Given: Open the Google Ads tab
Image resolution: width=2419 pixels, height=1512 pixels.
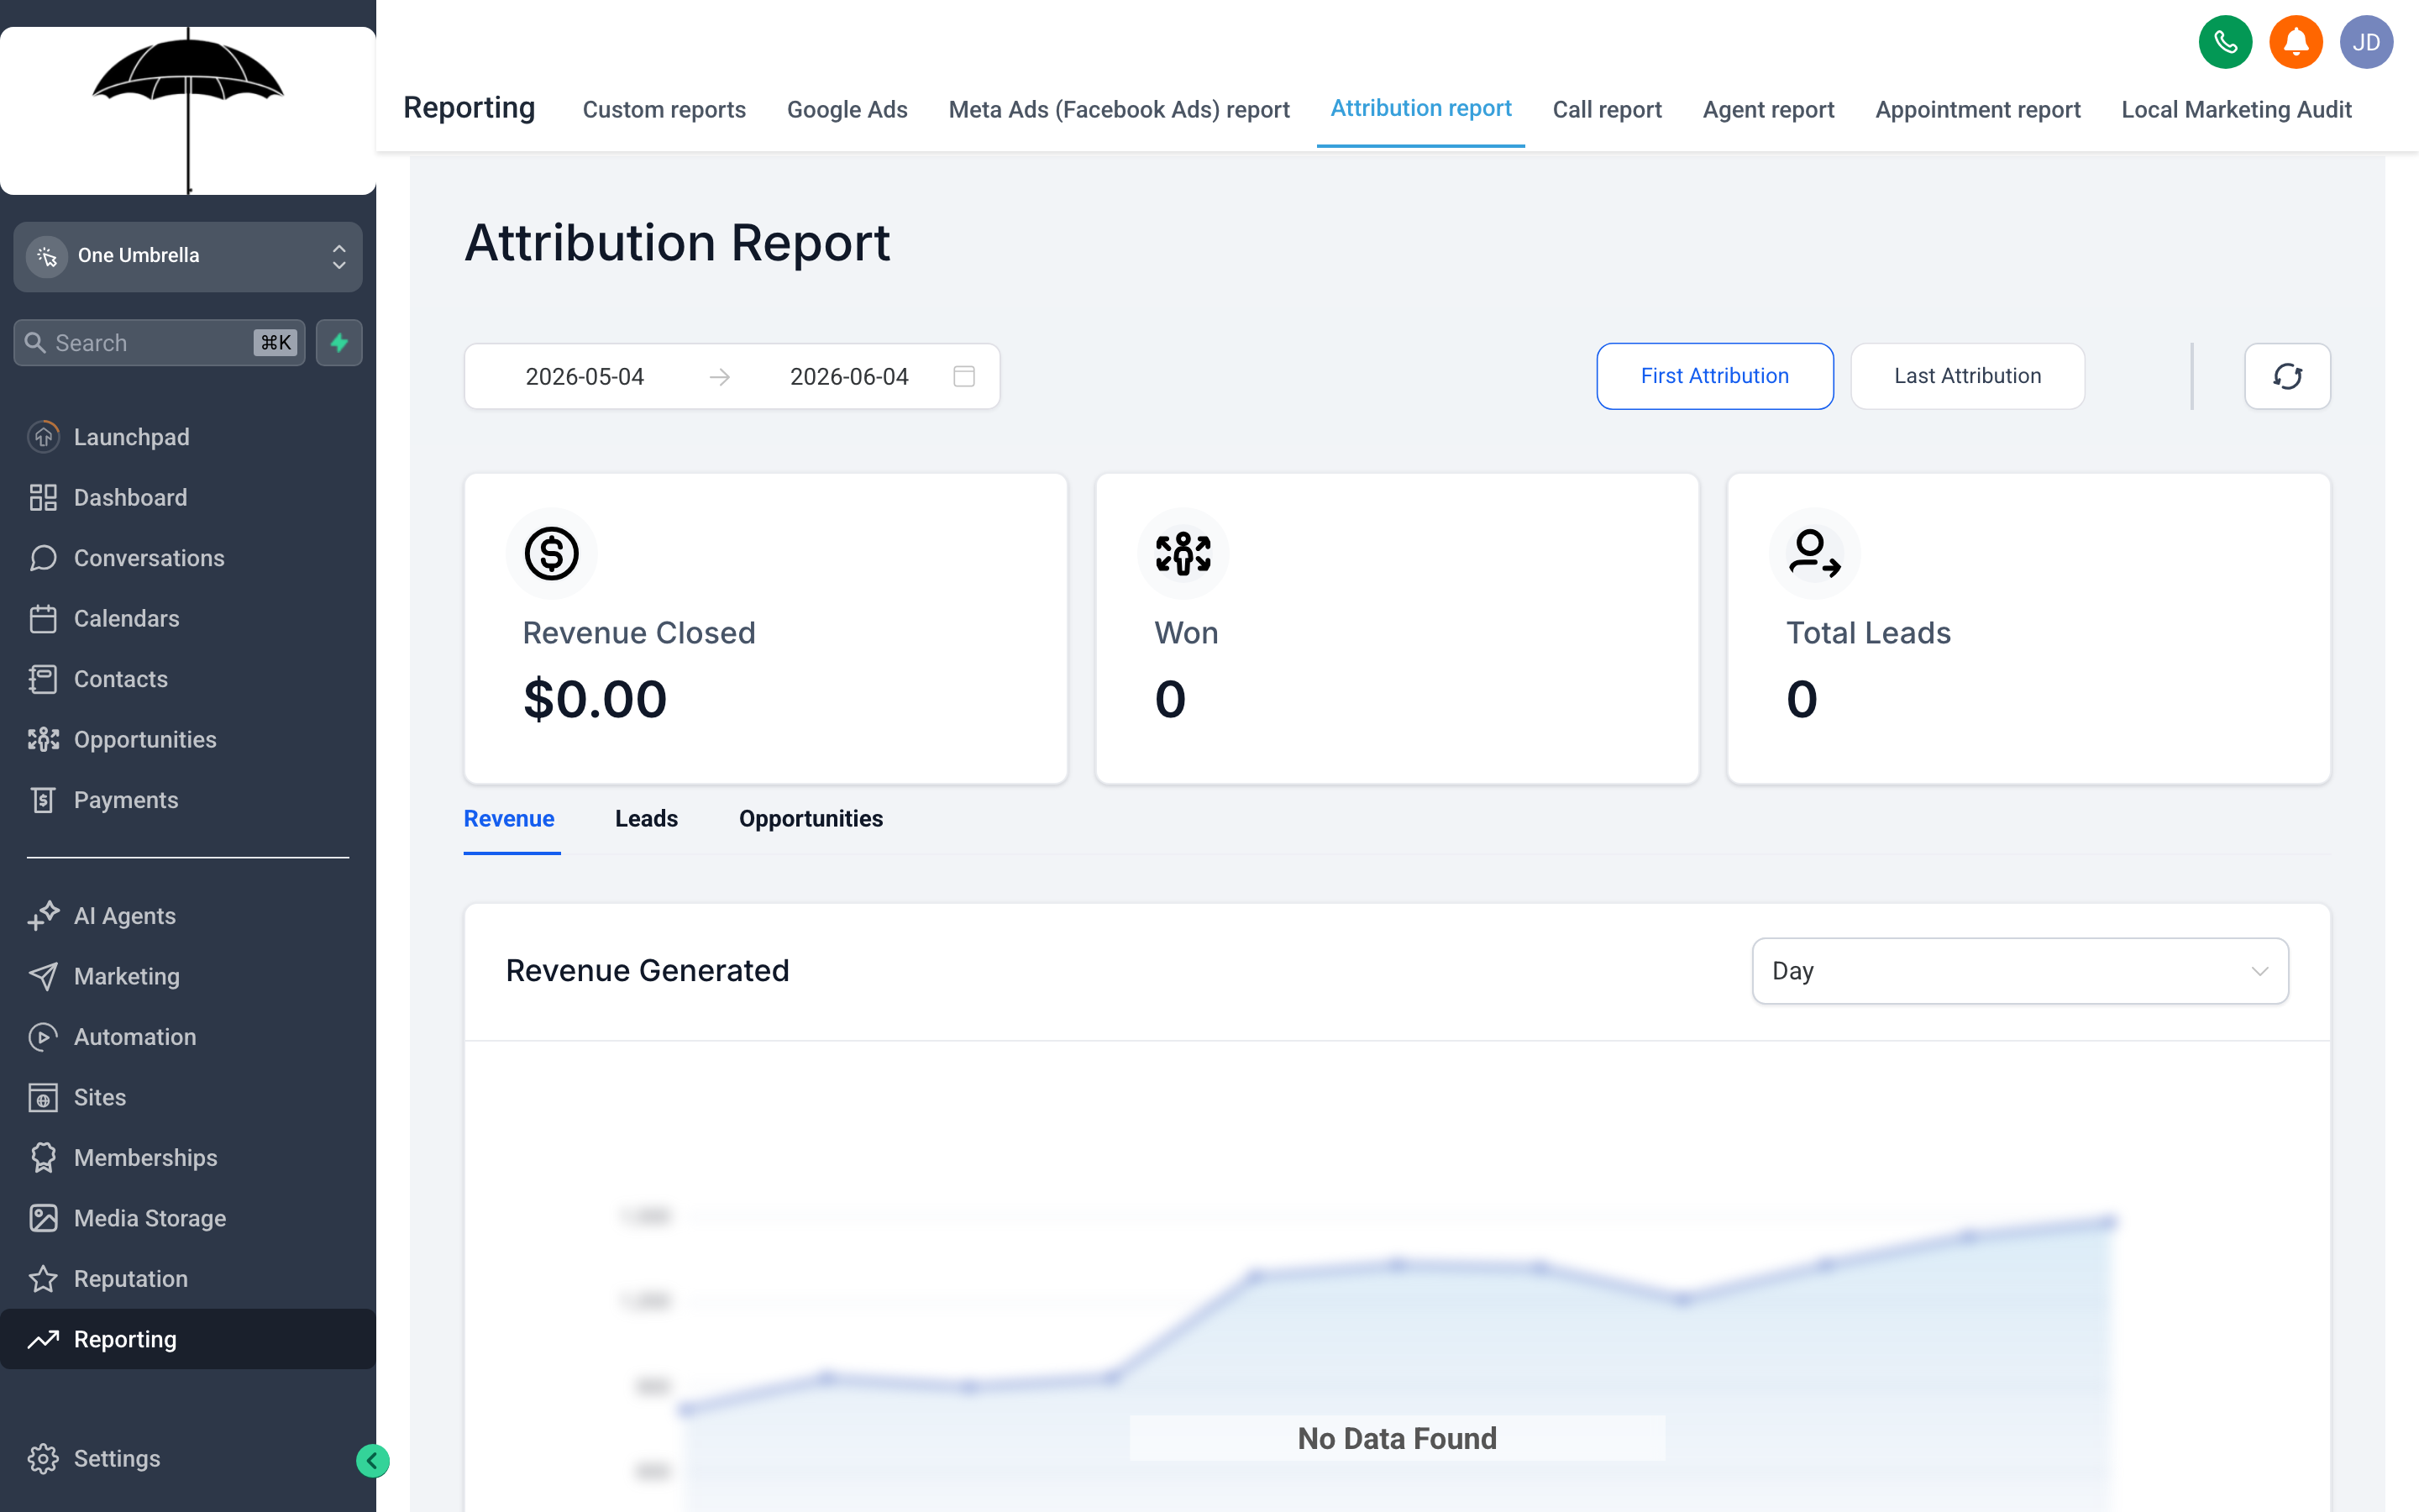Looking at the screenshot, I should (847, 109).
